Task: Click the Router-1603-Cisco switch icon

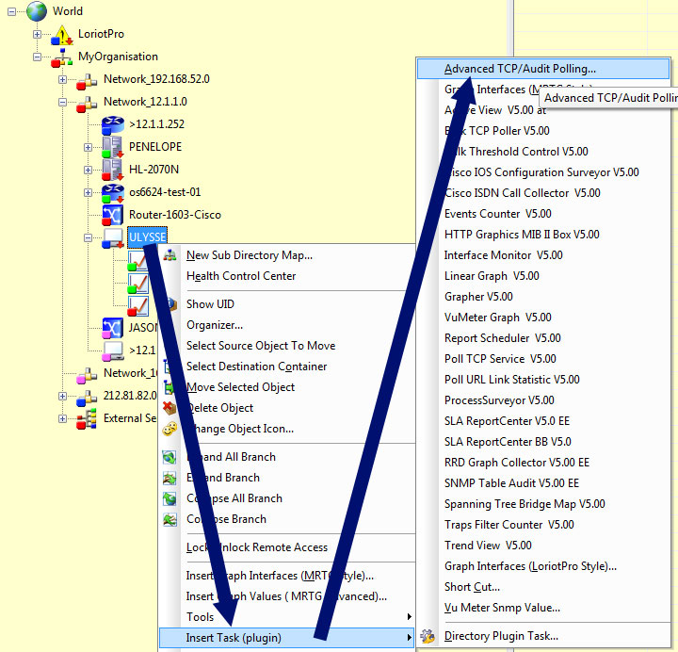Action: pyautogui.click(x=113, y=216)
